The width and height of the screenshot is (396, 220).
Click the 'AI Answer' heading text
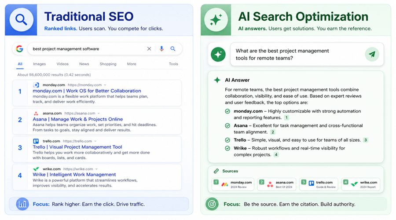[237, 80]
